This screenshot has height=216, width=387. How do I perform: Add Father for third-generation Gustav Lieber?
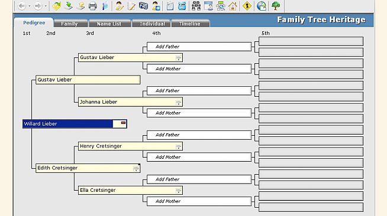click(x=199, y=47)
